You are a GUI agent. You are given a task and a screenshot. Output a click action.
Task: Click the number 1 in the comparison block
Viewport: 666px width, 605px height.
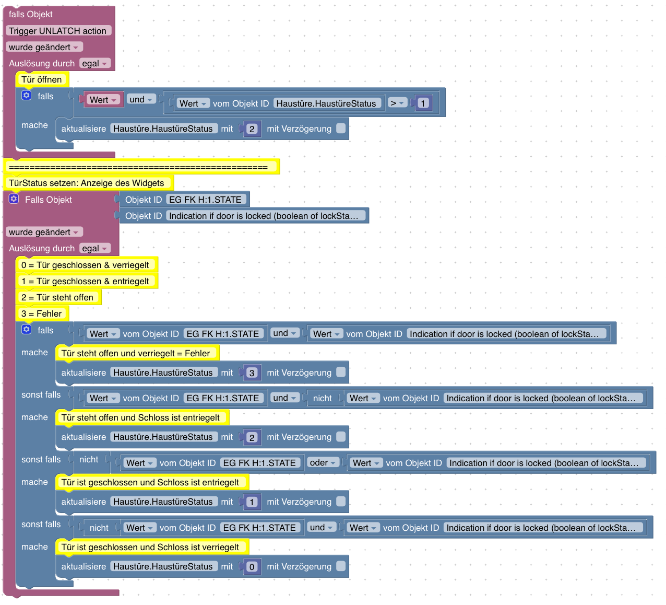pos(423,103)
